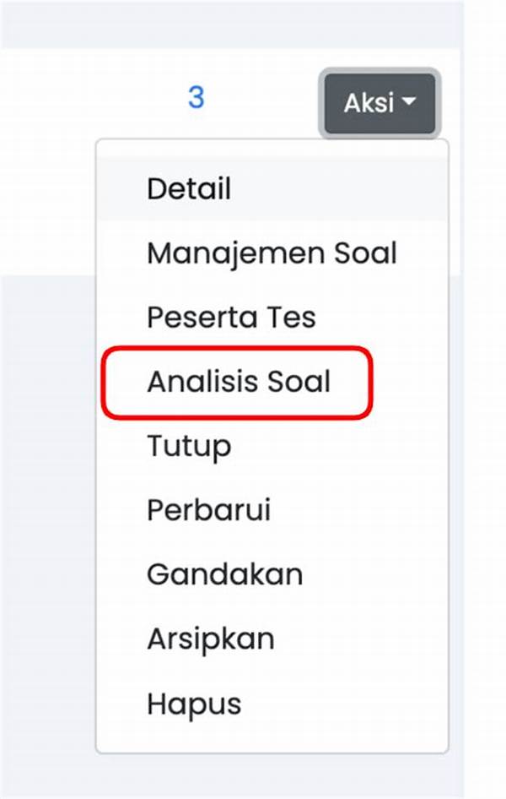
Task: Open the Aksi dropdown menu
Action: point(379,103)
